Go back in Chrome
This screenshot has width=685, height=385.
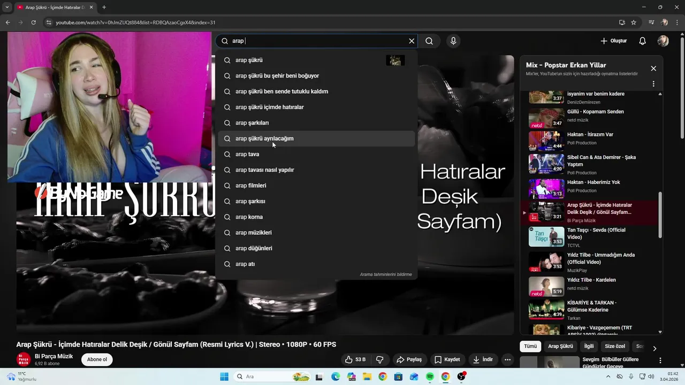tap(7, 22)
